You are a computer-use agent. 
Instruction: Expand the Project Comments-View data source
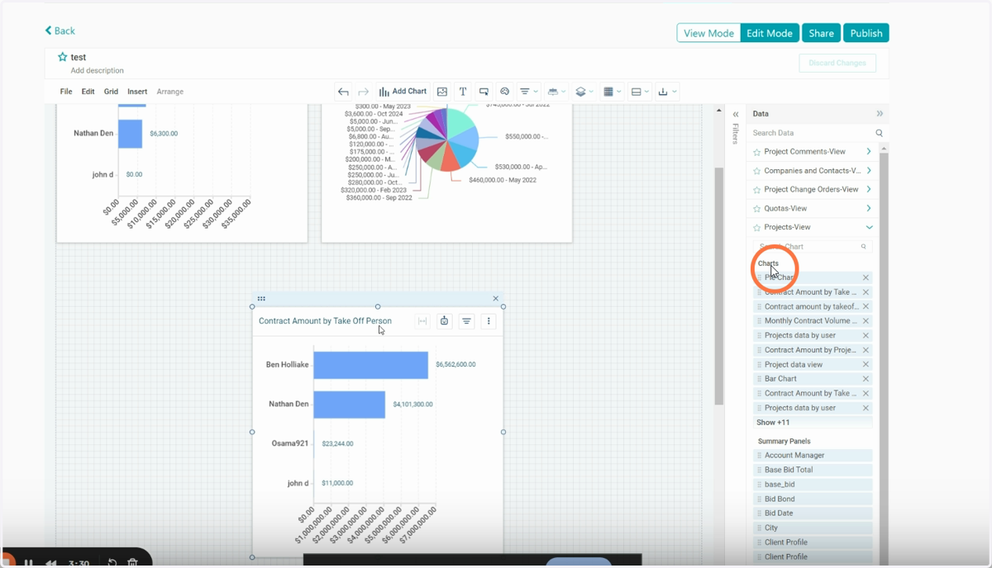click(x=869, y=152)
